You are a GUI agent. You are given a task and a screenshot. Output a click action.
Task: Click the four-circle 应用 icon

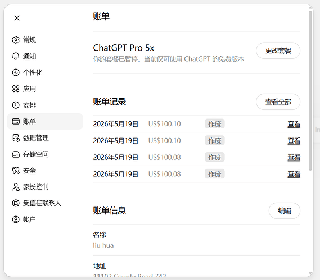tap(16, 89)
